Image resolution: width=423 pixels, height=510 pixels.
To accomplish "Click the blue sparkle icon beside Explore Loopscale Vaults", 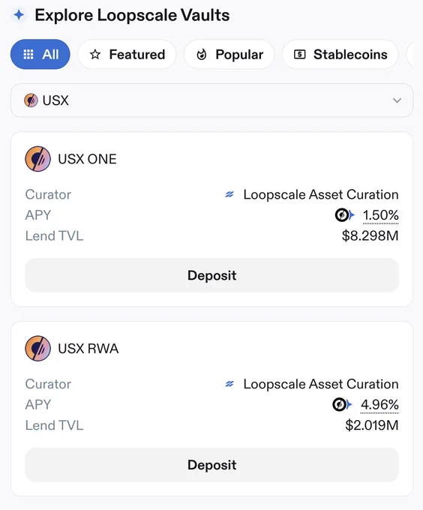I will pyautogui.click(x=19, y=15).
